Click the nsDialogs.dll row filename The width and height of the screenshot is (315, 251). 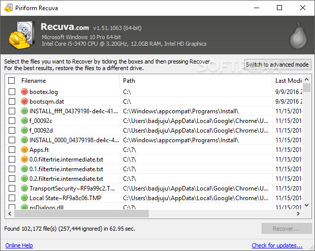tap(46, 207)
